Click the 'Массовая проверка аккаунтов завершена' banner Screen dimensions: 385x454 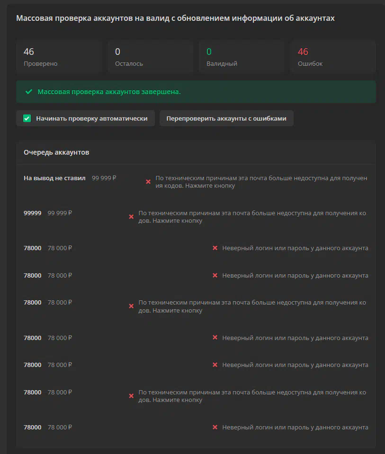click(x=196, y=92)
